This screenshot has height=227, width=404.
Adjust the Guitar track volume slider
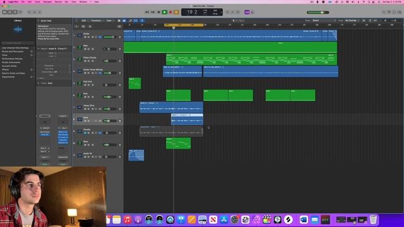[109, 37]
